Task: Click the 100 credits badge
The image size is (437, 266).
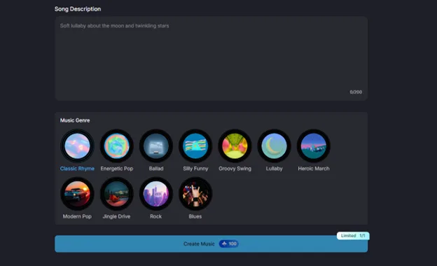Action: pos(229,244)
